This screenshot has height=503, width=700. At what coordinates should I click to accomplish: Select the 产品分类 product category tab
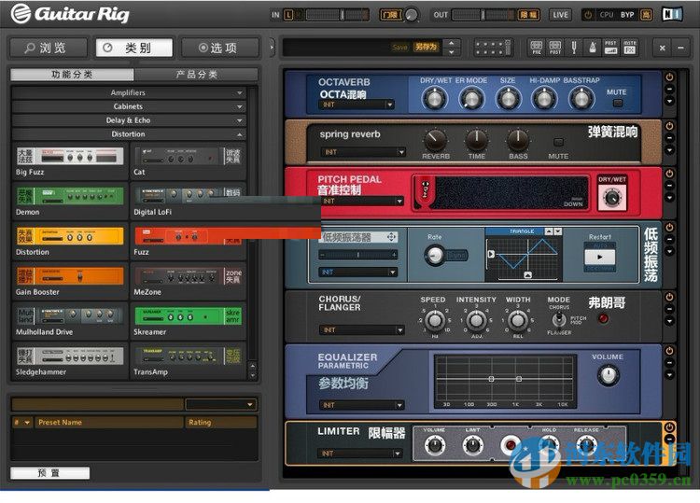(x=196, y=75)
